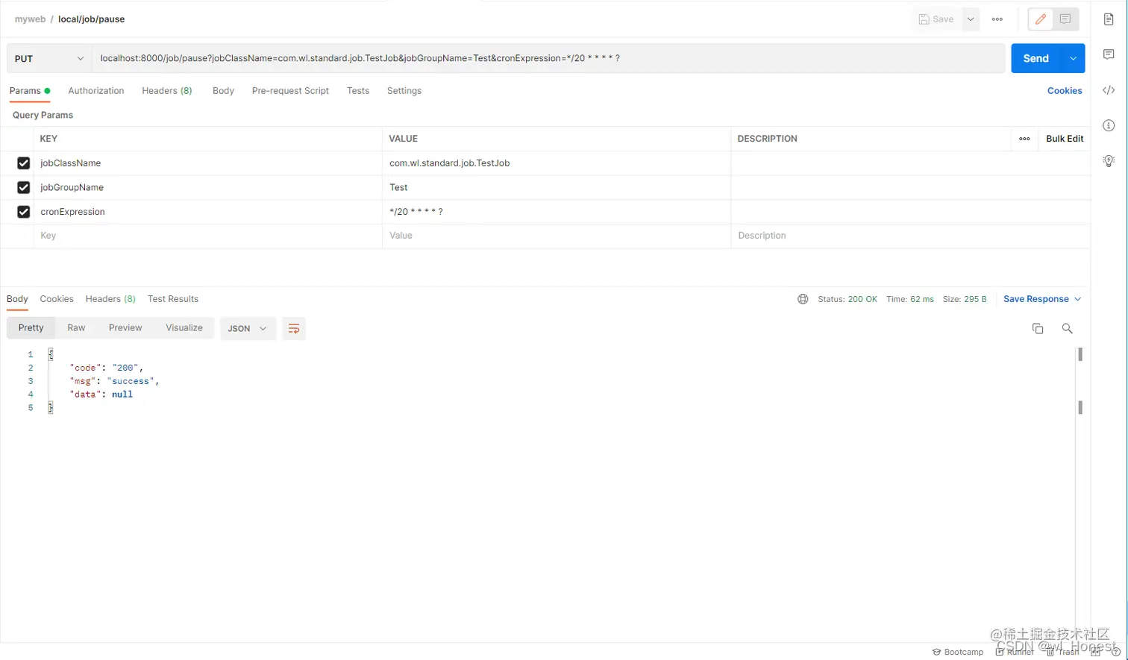Click the empty Value input field
1128x660 pixels.
point(557,236)
